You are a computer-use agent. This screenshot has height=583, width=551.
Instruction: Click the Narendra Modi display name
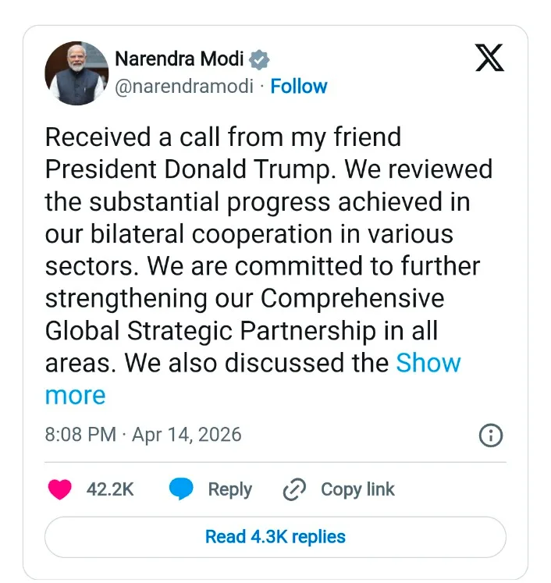click(x=179, y=59)
